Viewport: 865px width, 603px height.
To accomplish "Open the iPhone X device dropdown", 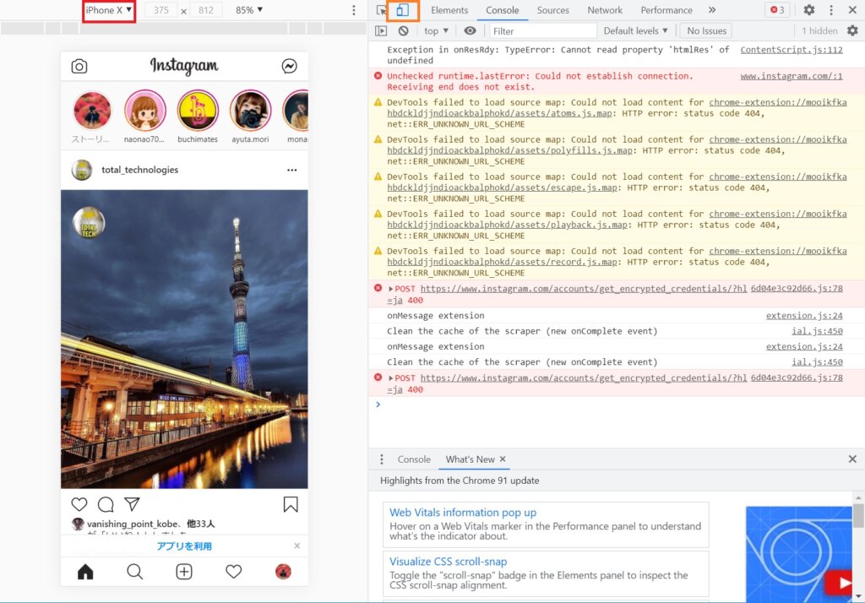I will (x=109, y=10).
